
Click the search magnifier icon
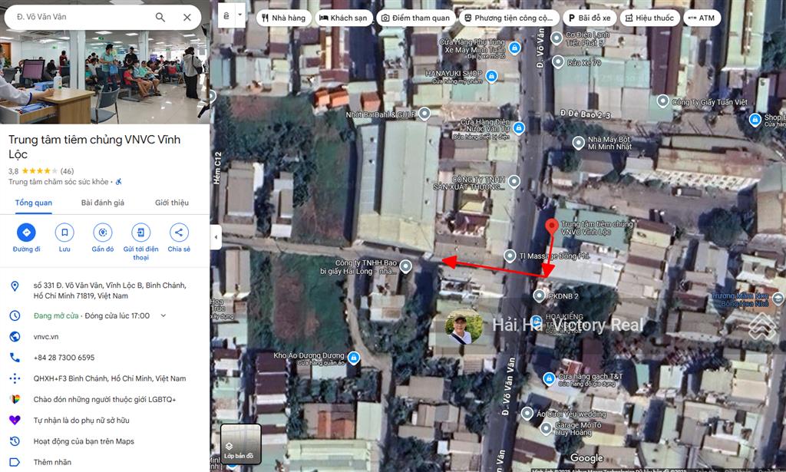pos(160,17)
